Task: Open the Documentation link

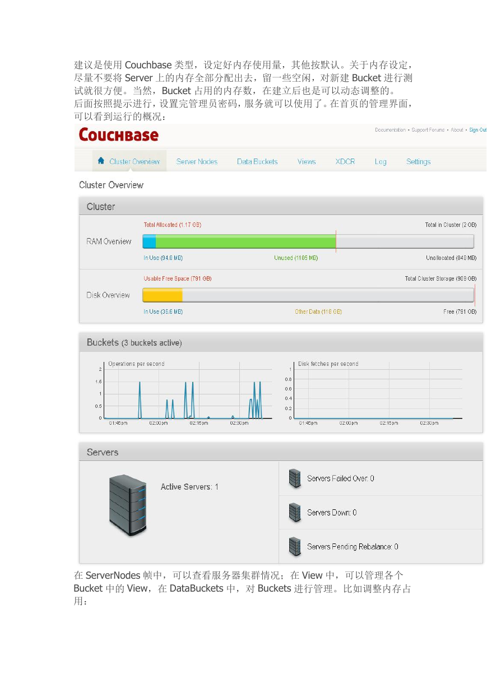Action: [390, 130]
